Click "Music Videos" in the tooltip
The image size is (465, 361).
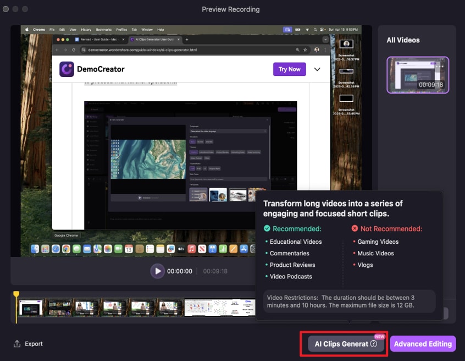376,253
